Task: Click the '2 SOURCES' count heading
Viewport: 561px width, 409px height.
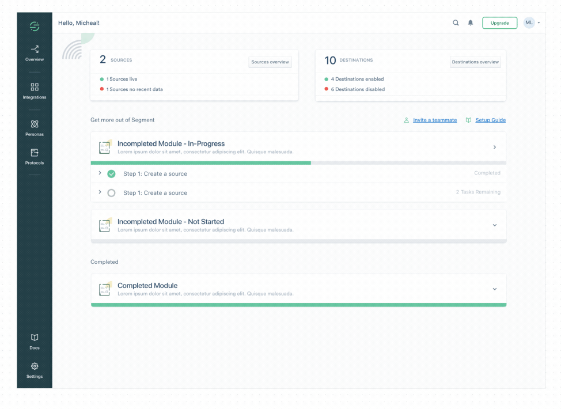Action: tap(116, 60)
